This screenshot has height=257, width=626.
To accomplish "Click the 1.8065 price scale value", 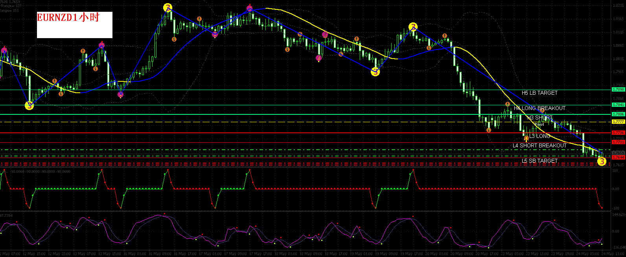I will [619, 46].
